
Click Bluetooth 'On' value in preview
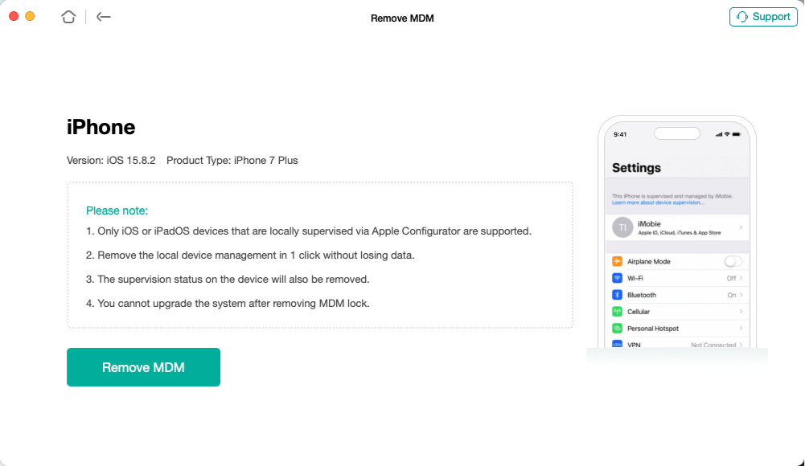coord(732,296)
